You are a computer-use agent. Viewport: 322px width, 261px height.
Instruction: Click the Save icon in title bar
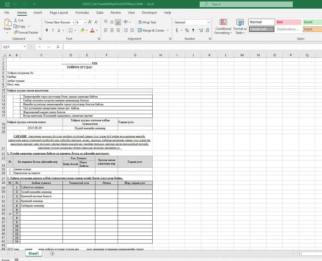tap(7, 4)
